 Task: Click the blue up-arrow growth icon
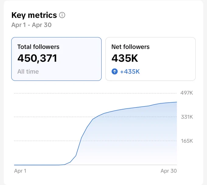pos(114,72)
